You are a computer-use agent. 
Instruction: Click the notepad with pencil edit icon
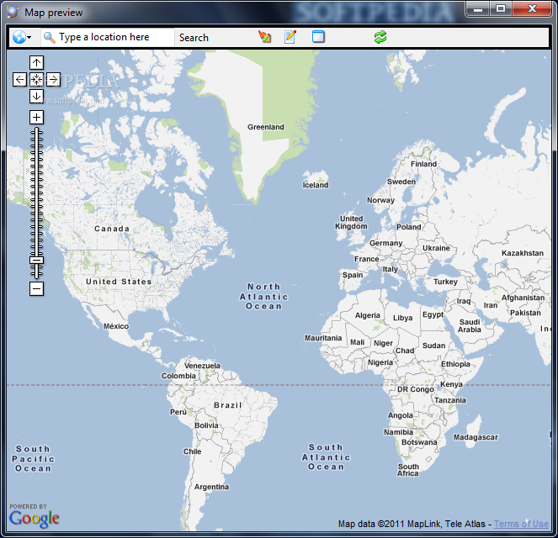pyautogui.click(x=290, y=37)
